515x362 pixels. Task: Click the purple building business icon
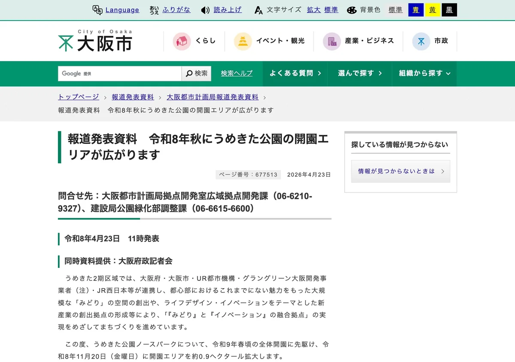332,41
